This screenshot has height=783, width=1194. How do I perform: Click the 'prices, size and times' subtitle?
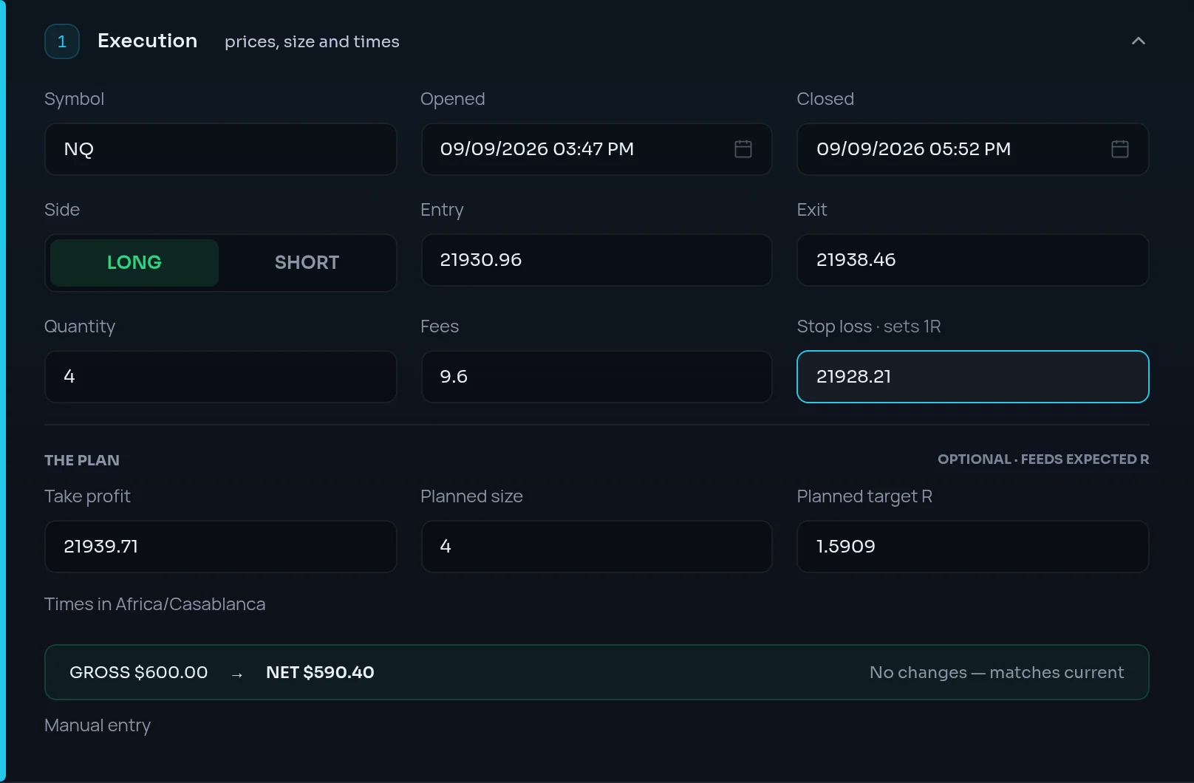(x=312, y=42)
